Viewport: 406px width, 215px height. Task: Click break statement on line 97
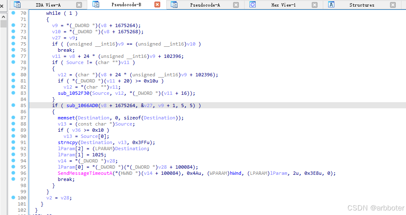coord(66,179)
